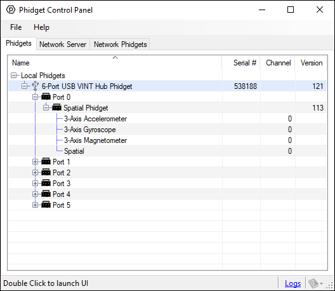This screenshot has height=291, width=335.
Task: Select the Spatial channel row
Action: coord(167,151)
